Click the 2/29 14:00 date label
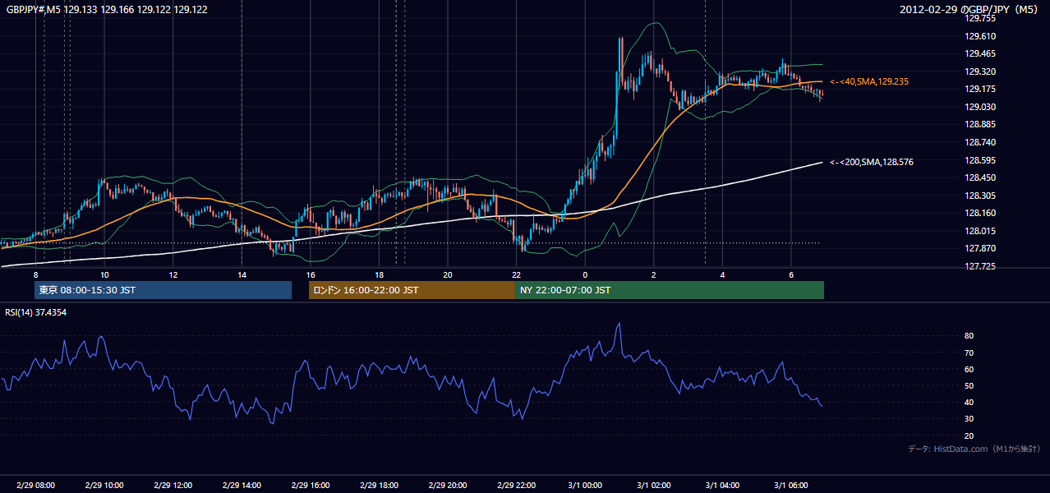 [242, 486]
